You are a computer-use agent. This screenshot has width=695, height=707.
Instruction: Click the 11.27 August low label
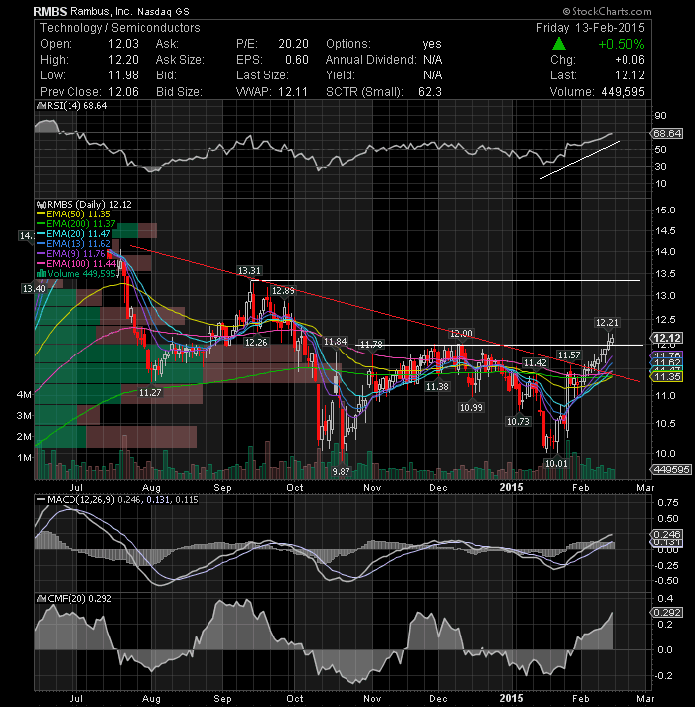pyautogui.click(x=150, y=393)
